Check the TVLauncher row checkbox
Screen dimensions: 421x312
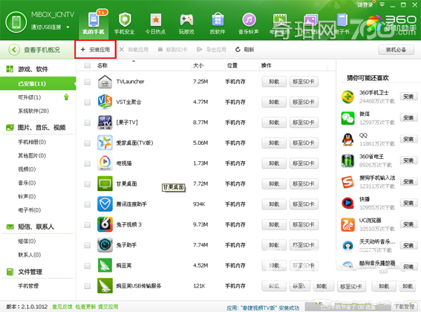coord(88,82)
